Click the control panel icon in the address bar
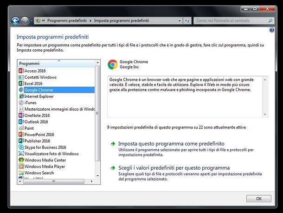 pos(38,20)
